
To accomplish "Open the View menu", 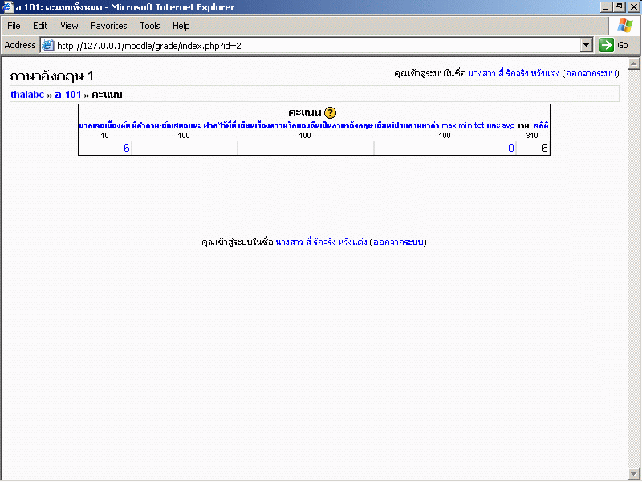I will point(69,26).
